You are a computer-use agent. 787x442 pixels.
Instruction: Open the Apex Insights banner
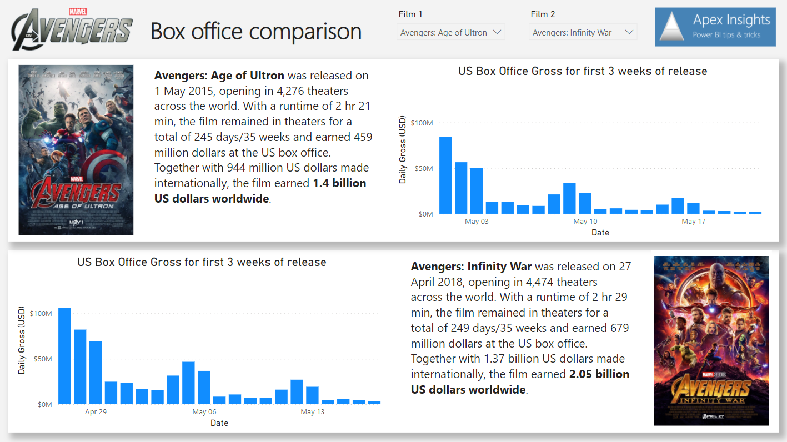[x=715, y=27]
